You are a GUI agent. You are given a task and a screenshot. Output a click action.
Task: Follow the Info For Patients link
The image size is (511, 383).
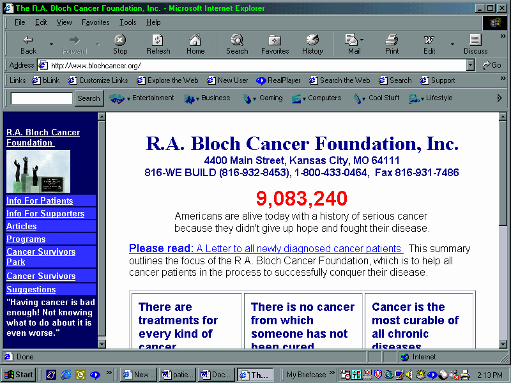pos(40,200)
